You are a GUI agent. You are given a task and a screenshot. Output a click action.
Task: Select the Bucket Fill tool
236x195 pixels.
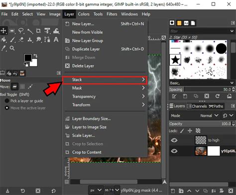click(3, 40)
